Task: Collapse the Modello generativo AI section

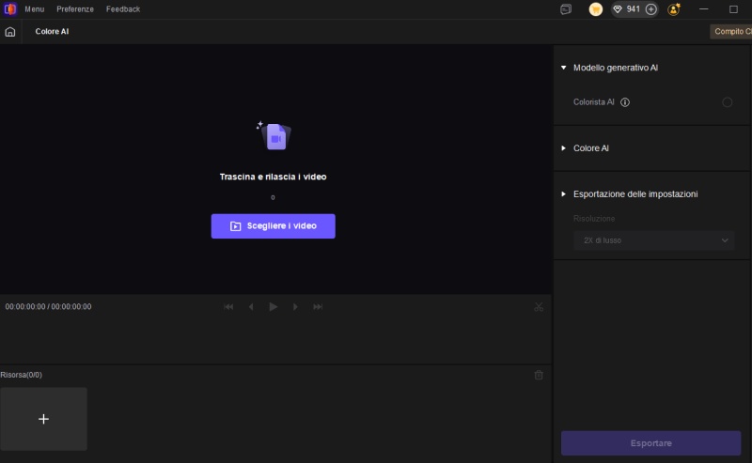Action: point(563,68)
